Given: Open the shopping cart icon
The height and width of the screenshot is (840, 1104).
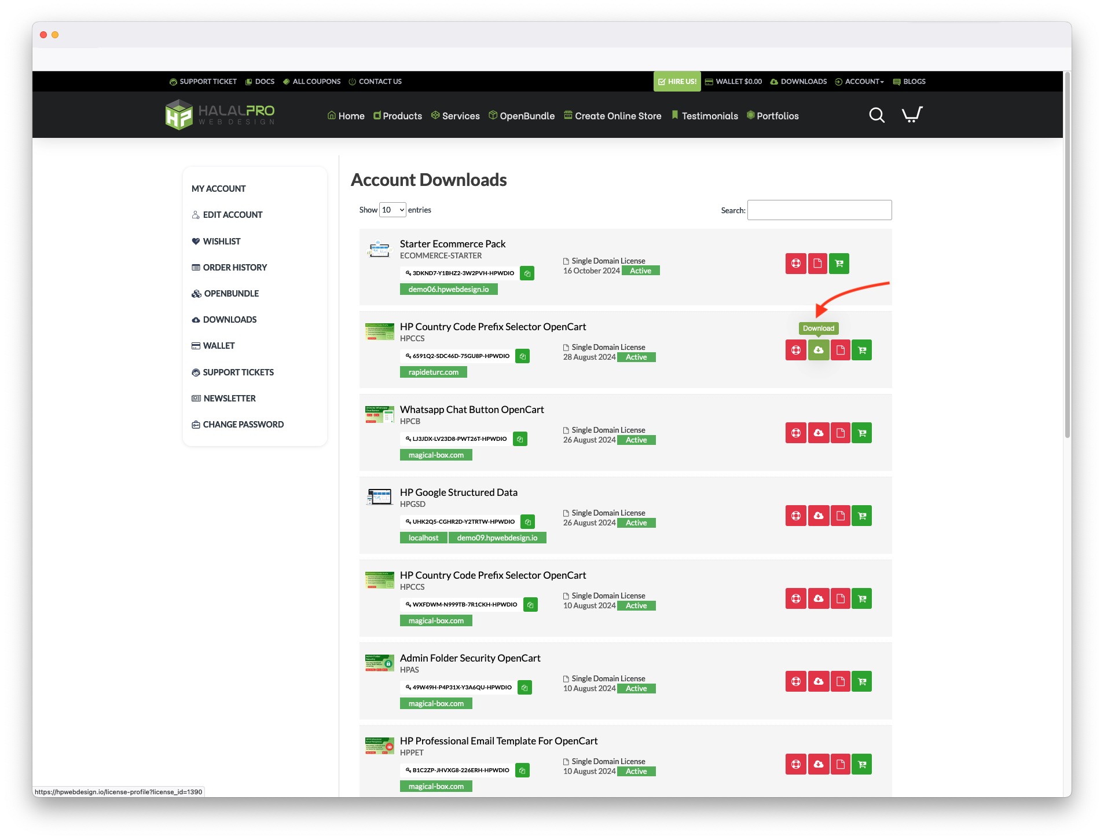Looking at the screenshot, I should (x=912, y=115).
